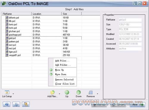Sort by the Location column header
Screen dimensions: 149x110
tap(46, 14)
